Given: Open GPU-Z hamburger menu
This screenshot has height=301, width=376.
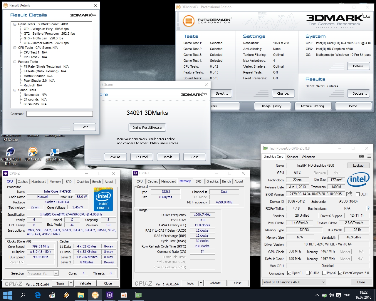Looking at the screenshot, I should coord(369,156).
